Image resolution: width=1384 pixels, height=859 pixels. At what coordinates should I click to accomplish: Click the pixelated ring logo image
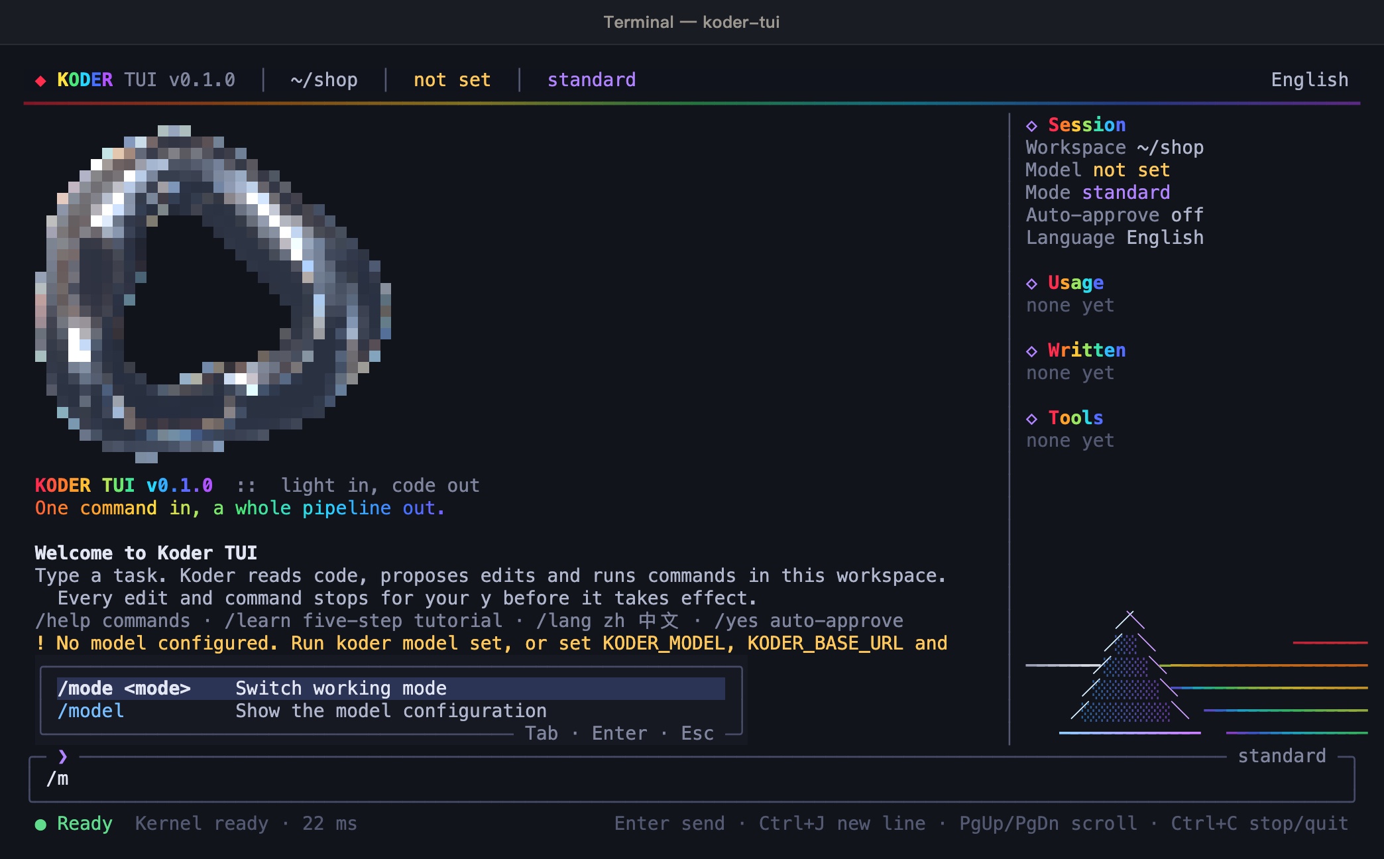(x=213, y=293)
